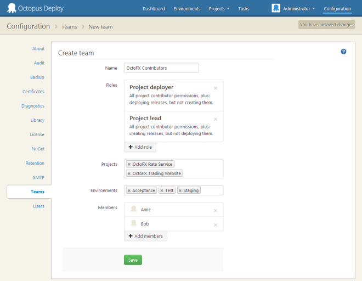The image size is (362, 281).
Task: Click the Project lead role title
Action: [x=145, y=118]
